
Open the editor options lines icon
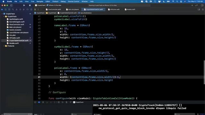[x=203, y=9]
